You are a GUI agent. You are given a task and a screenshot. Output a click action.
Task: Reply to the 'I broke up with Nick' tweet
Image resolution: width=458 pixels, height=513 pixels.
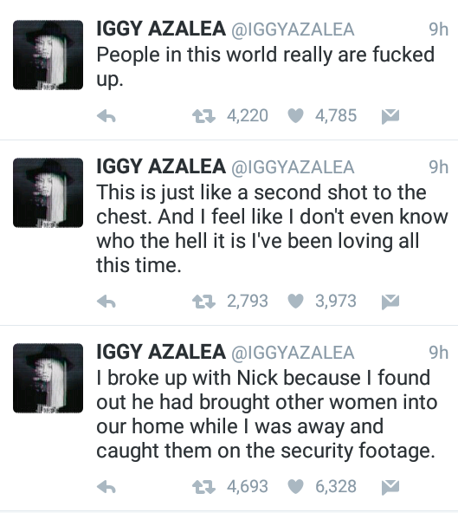coord(106,487)
